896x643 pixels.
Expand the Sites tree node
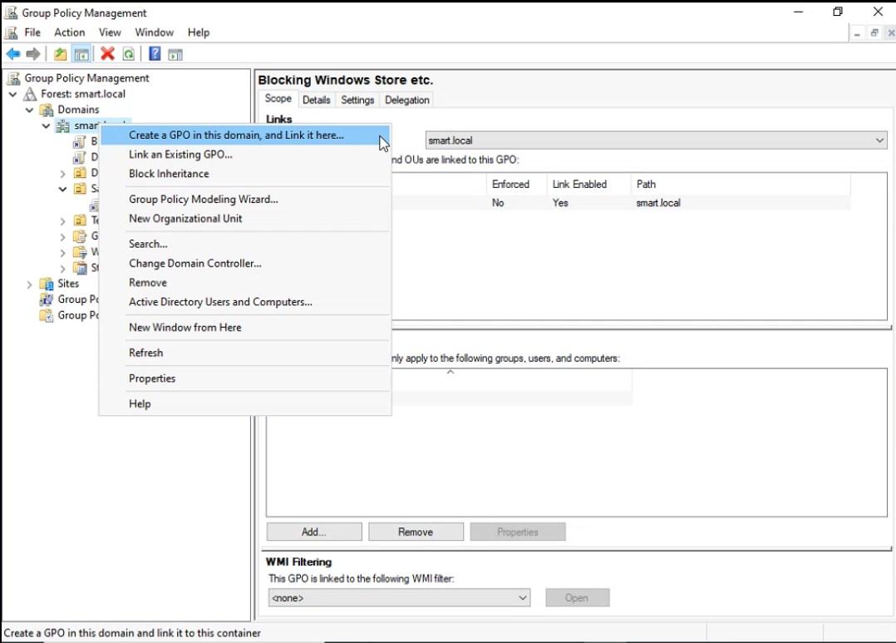coord(30,284)
